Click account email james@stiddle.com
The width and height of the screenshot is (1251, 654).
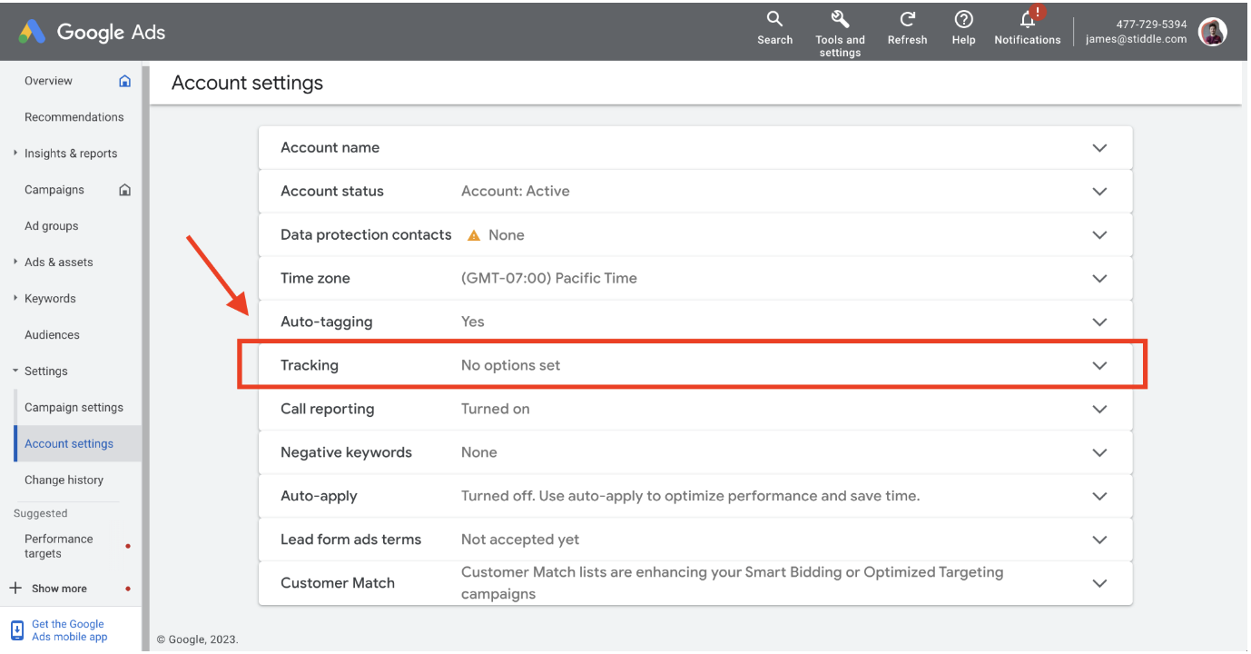(x=1136, y=39)
